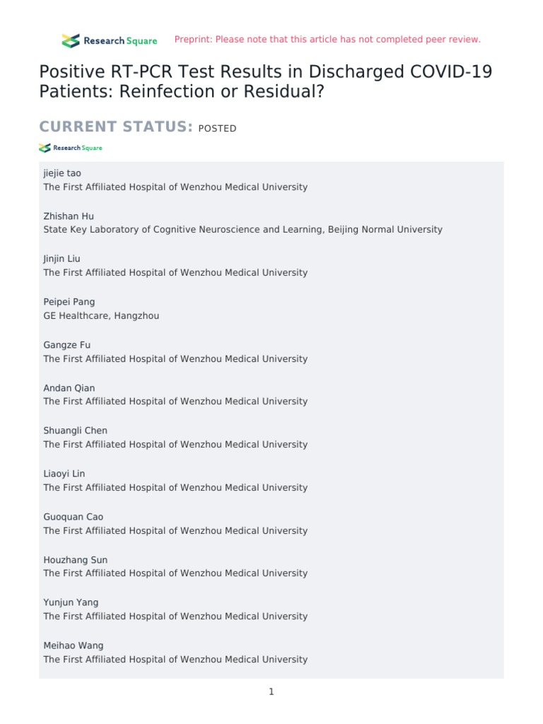Click the preprint peer review notice
The image size is (543, 724).
pyautogui.click(x=327, y=40)
